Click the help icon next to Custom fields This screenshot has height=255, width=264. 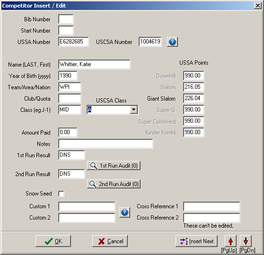pos(124,212)
